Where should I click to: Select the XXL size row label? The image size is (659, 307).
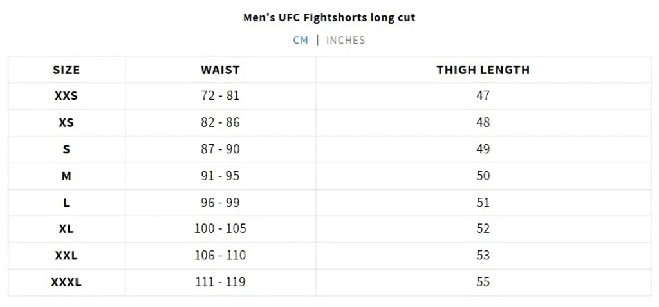pos(66,256)
